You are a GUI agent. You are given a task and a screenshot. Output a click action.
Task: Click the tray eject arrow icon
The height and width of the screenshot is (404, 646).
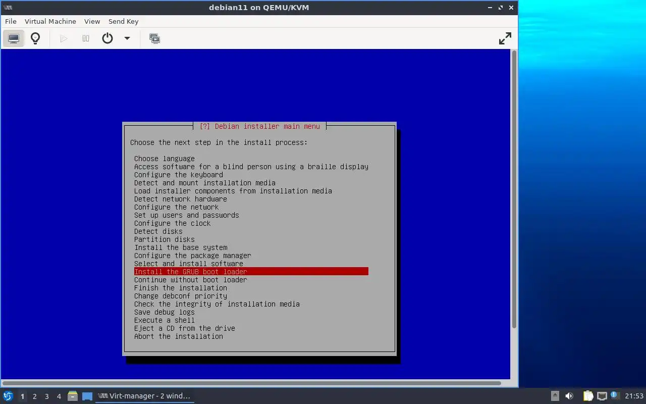[x=555, y=396]
